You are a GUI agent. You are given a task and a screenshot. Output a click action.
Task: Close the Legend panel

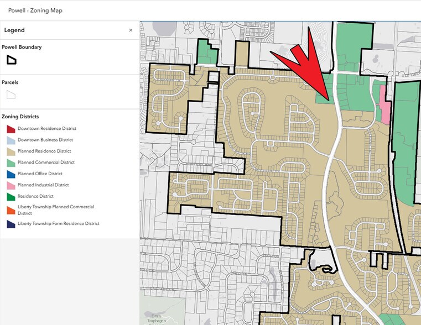pos(131,30)
